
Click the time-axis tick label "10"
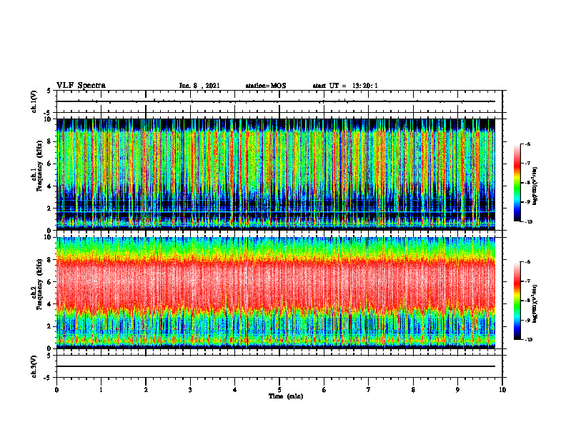pos(502,390)
